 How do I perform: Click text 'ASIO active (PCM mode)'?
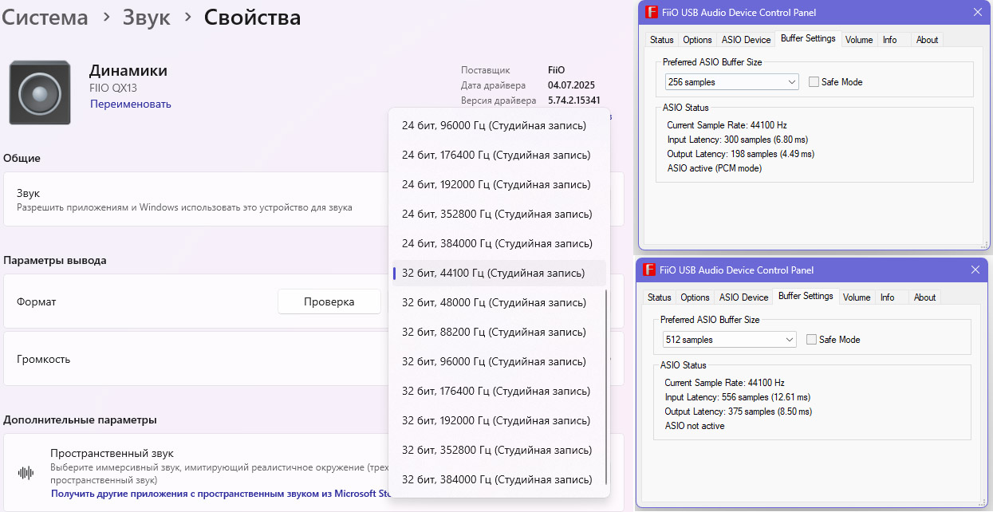pyautogui.click(x=715, y=168)
